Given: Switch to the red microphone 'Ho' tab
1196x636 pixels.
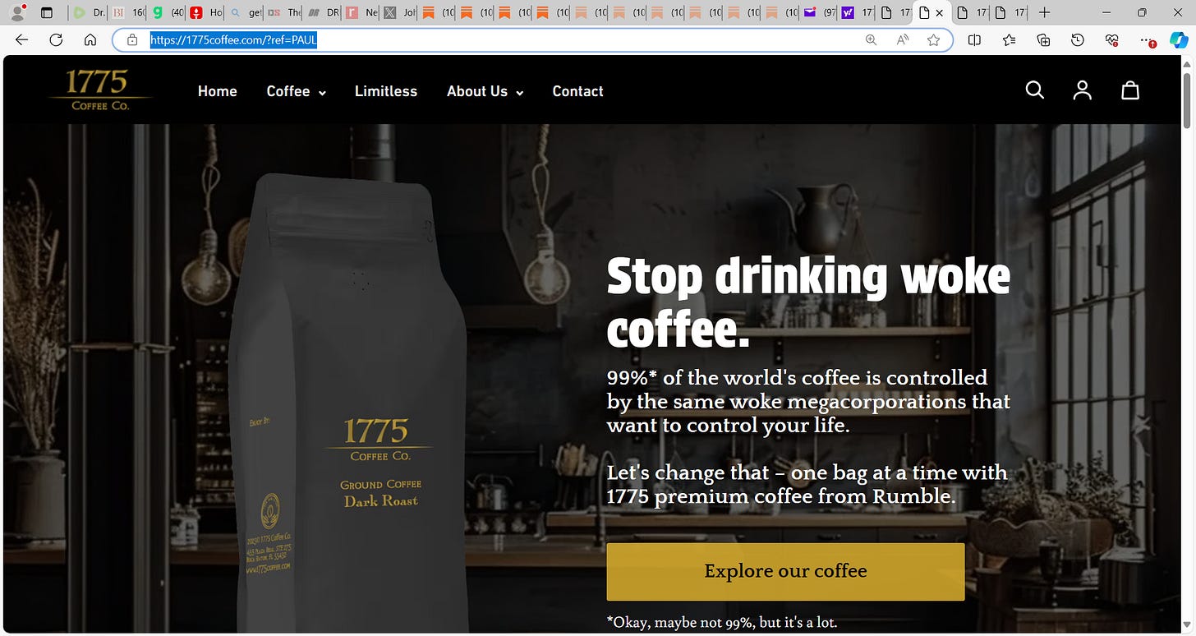Looking at the screenshot, I should [x=206, y=12].
